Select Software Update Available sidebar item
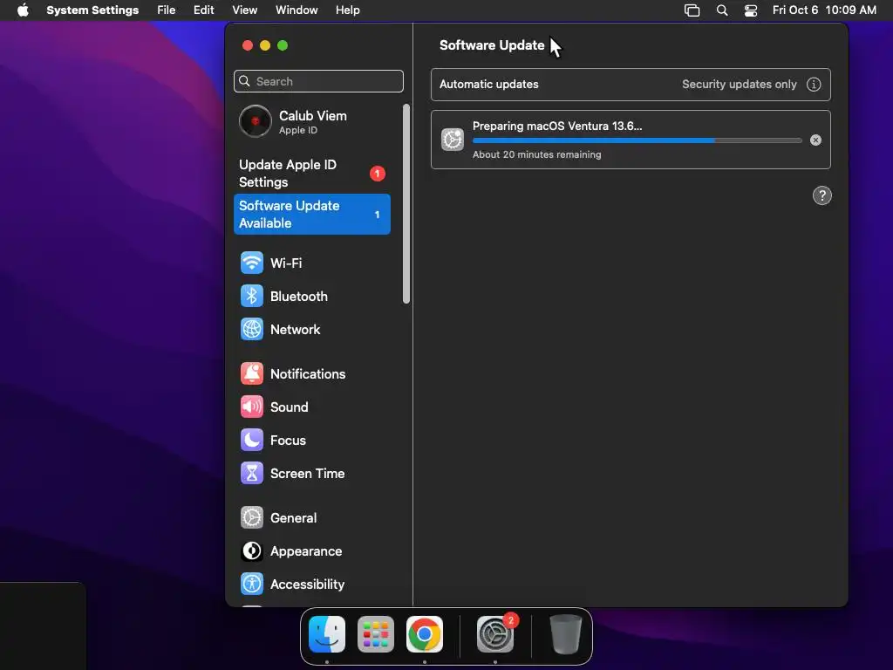 pyautogui.click(x=312, y=215)
